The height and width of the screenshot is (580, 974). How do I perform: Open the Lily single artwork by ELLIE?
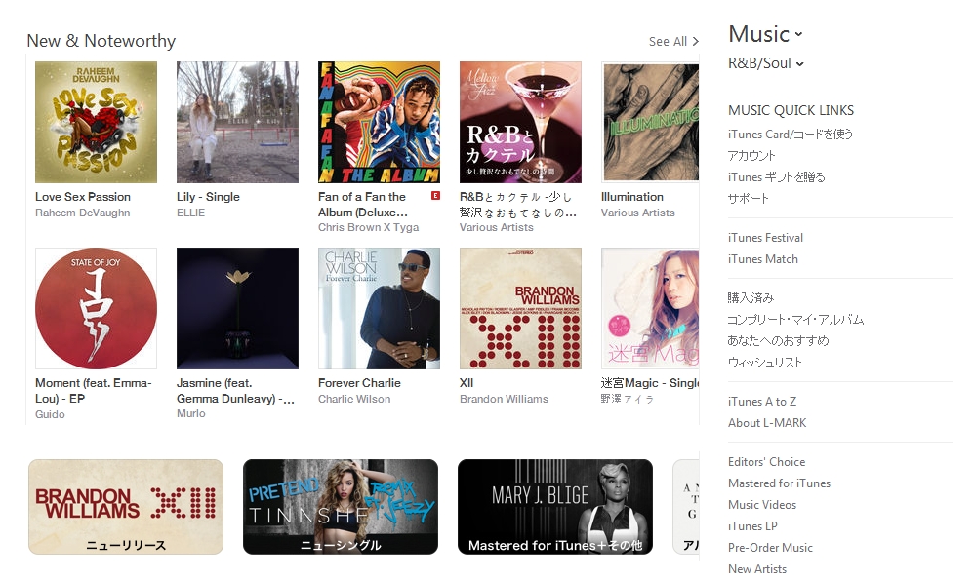237,122
